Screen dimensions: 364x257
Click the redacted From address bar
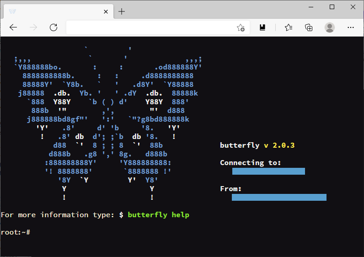(279, 198)
